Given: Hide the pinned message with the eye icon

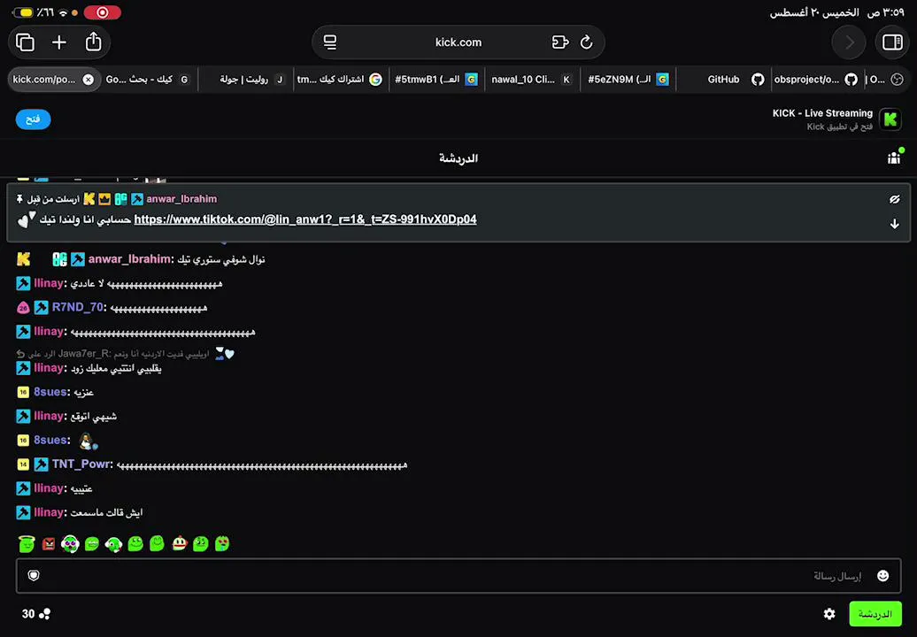Looking at the screenshot, I should [x=894, y=199].
